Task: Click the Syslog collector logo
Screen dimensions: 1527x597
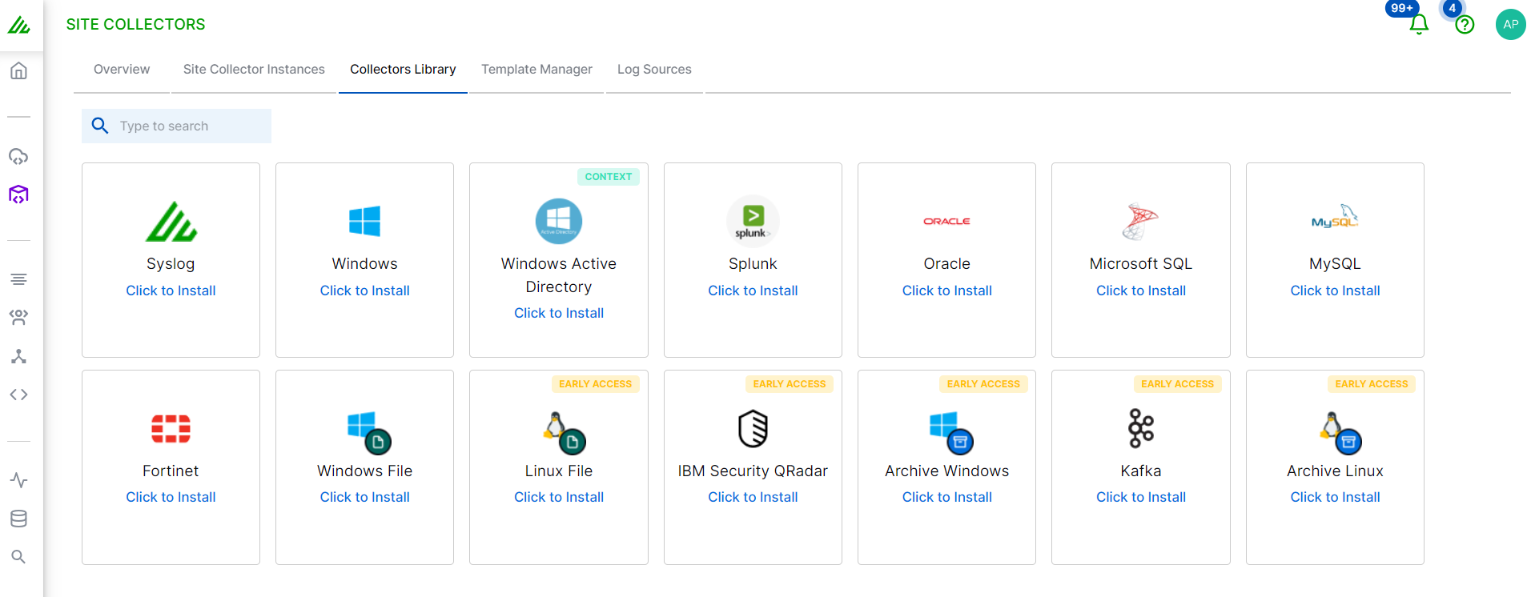Action: click(171, 222)
